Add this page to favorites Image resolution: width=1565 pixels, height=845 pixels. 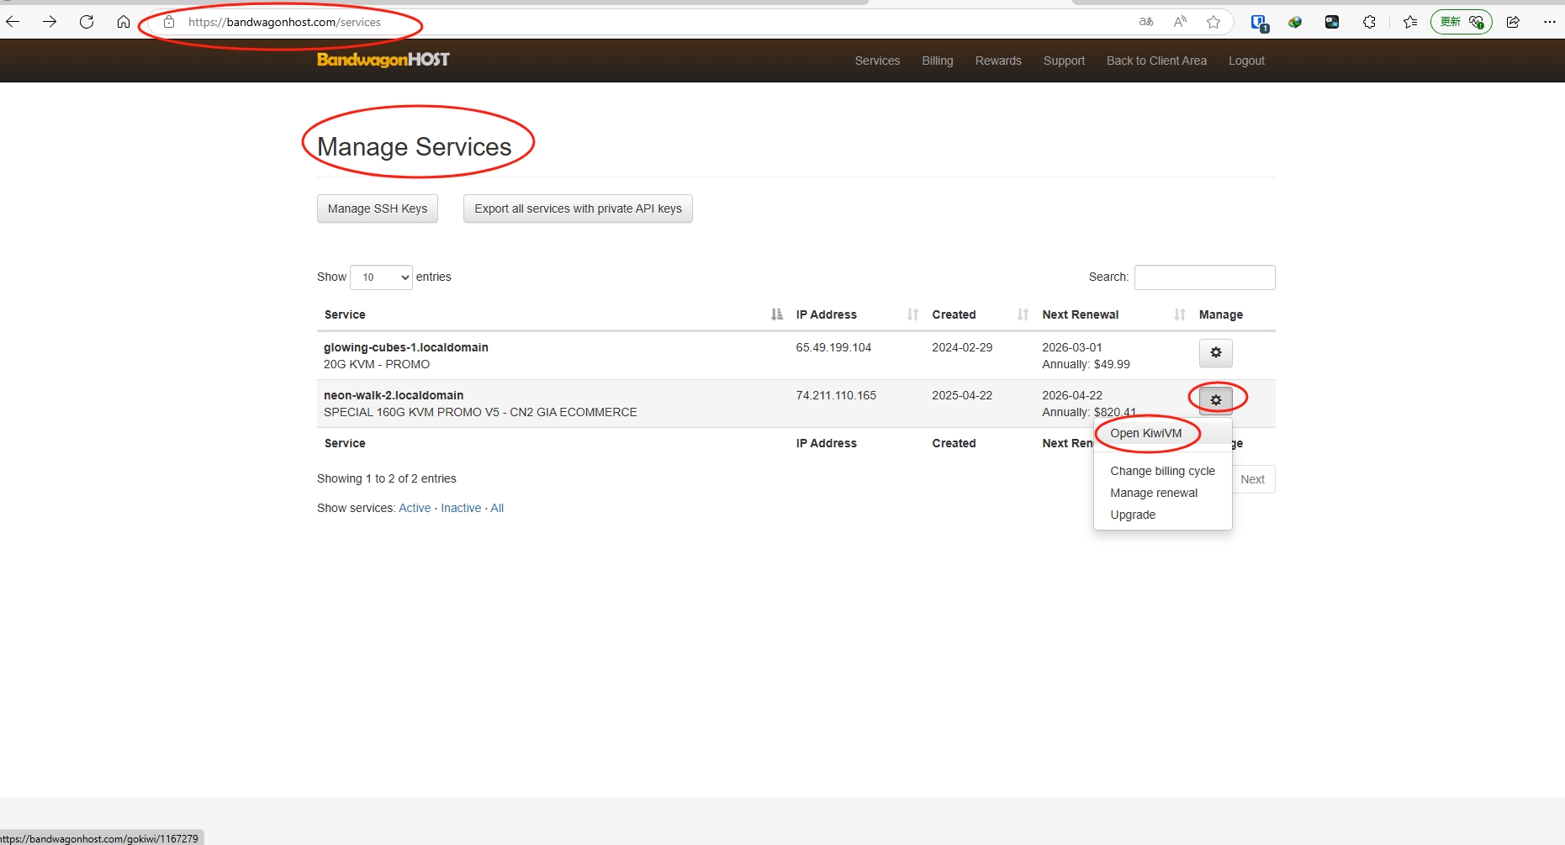click(x=1213, y=22)
